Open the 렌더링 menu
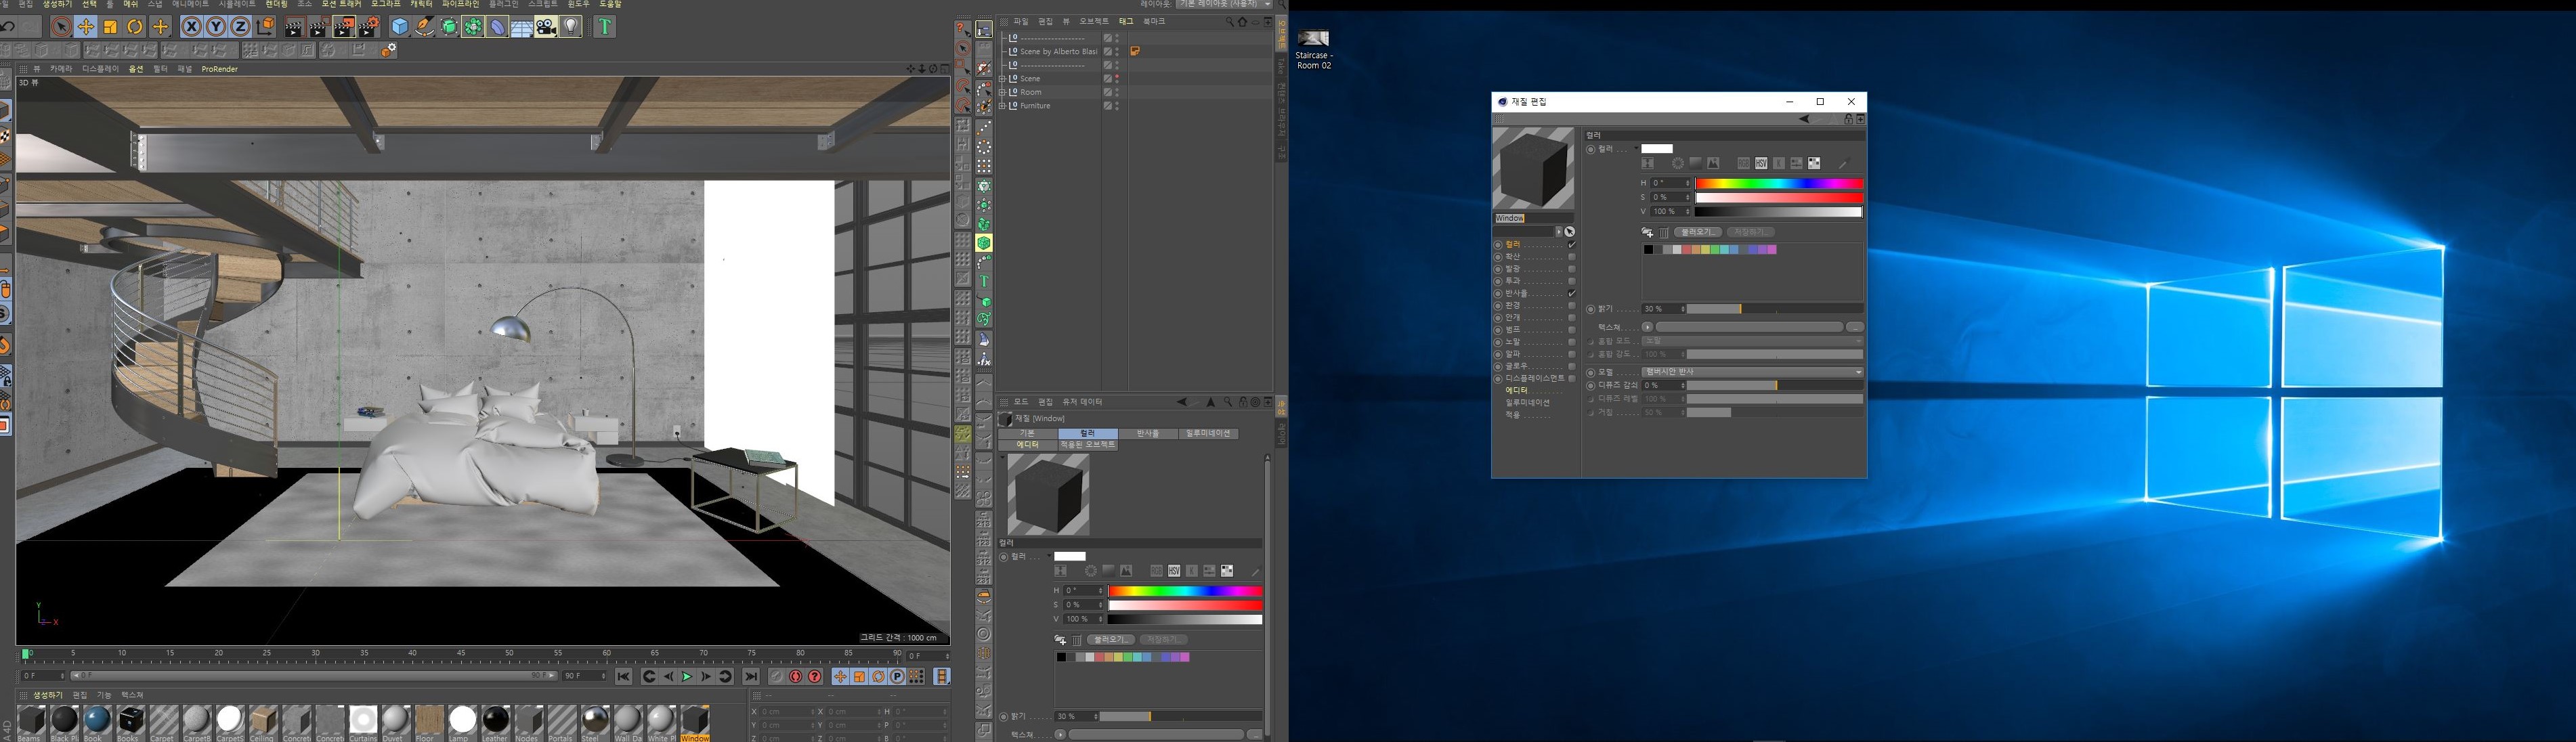2576x742 pixels. [x=276, y=4]
